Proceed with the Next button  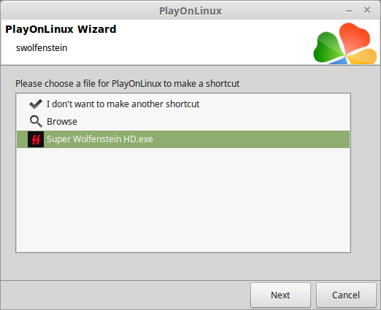click(280, 295)
